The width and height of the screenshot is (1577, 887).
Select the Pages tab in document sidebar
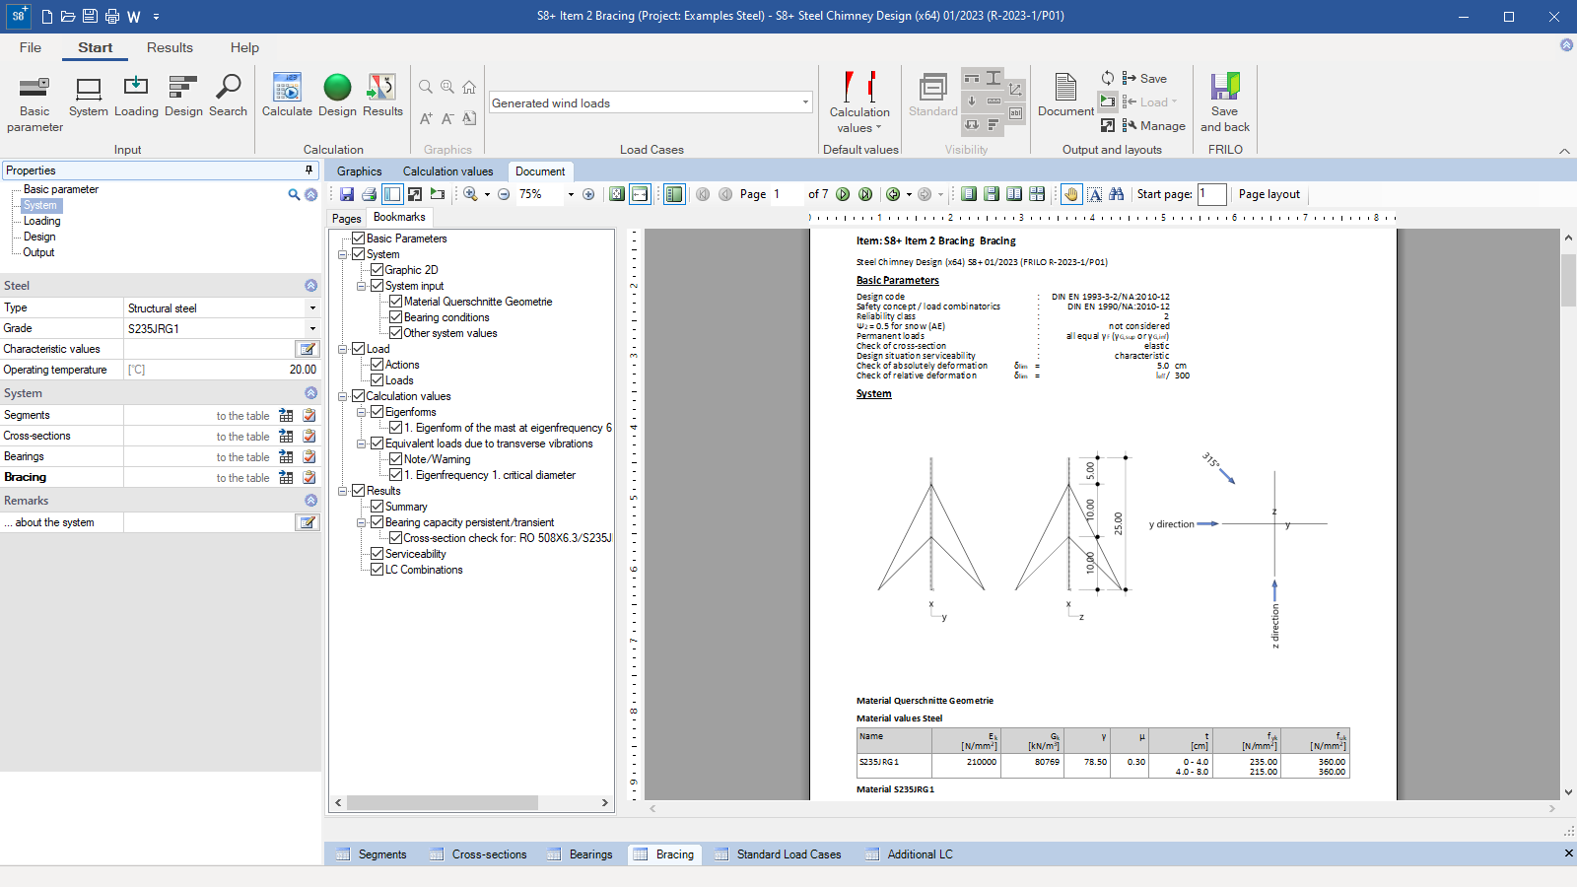click(x=346, y=219)
